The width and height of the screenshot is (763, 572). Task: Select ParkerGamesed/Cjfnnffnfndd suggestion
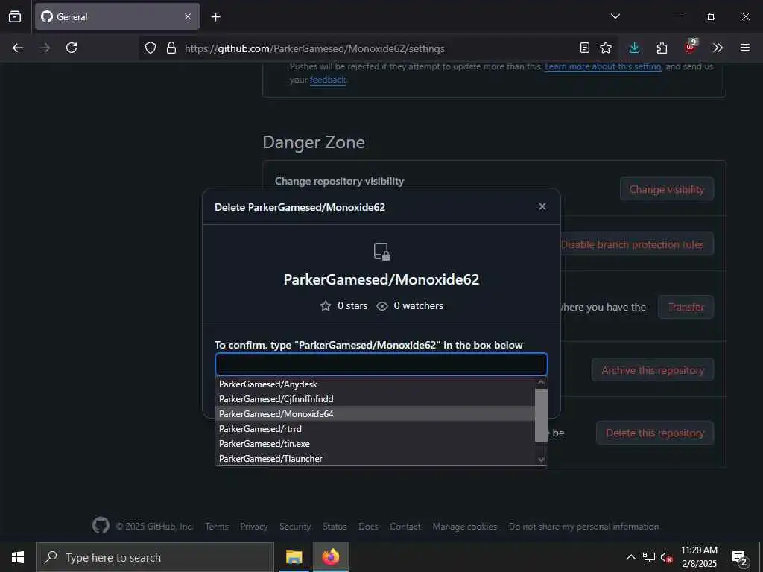(375, 399)
